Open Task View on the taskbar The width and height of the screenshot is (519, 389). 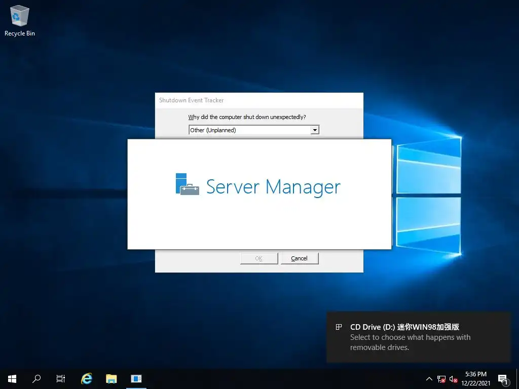pos(61,379)
